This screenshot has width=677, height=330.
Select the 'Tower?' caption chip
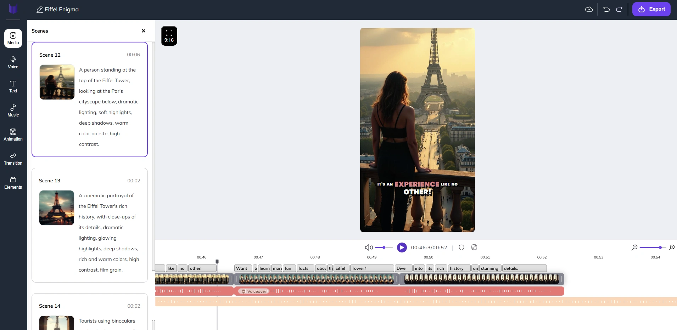pyautogui.click(x=372, y=268)
